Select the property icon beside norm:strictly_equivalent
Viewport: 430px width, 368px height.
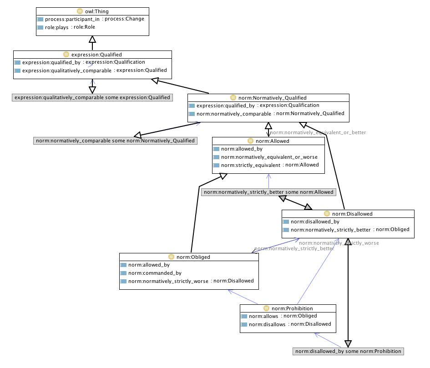[x=217, y=165]
